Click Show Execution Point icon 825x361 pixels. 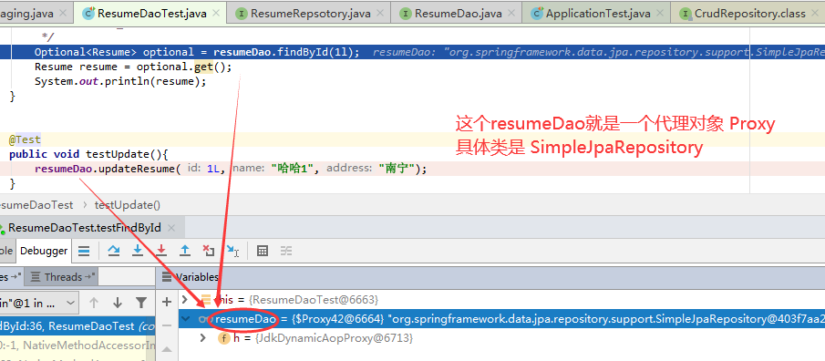tap(84, 251)
